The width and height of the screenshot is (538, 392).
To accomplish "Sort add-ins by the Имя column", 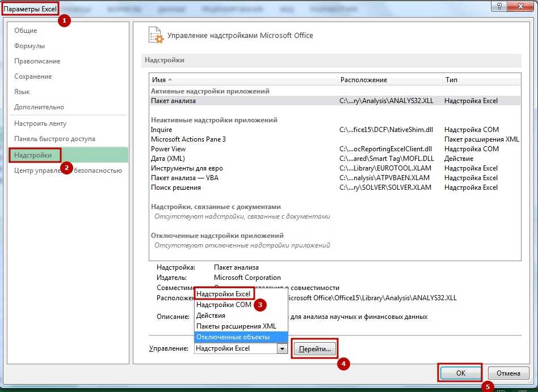I will tap(159, 80).
